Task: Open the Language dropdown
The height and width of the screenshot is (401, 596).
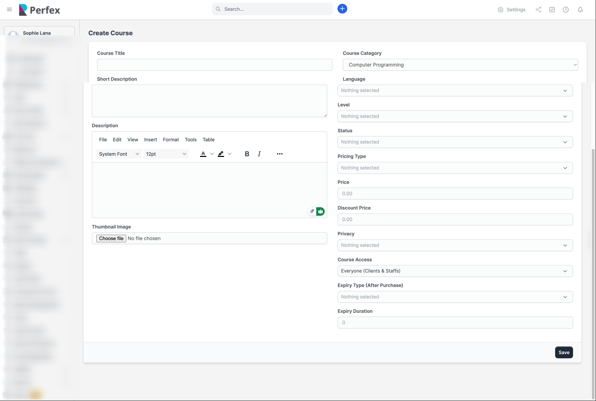Action: click(x=455, y=91)
